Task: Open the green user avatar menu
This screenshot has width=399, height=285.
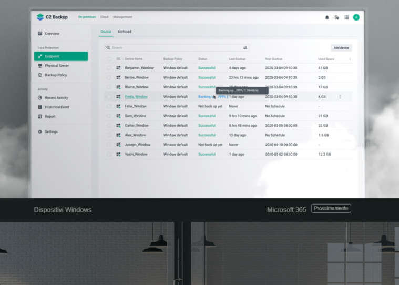Action: point(356,17)
